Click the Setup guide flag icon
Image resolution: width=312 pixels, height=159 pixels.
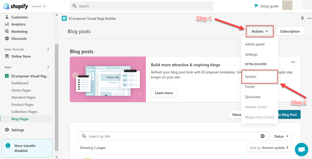(256, 6)
